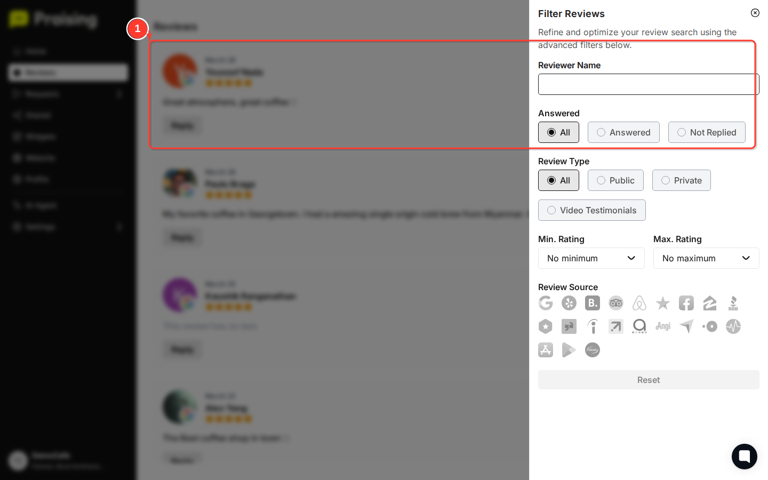Select Google as the review source
The width and height of the screenshot is (768, 480).
[x=546, y=303]
